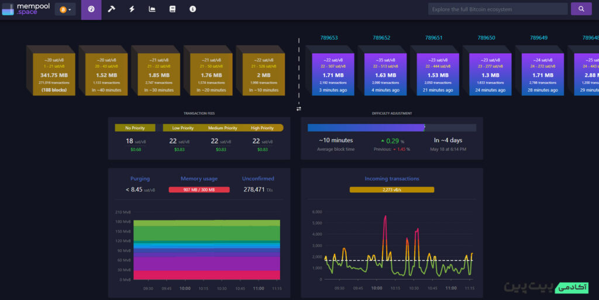Screen dimensions: 599x300
Task: Open mined block from 28 minutes ago
Action: [x=542, y=74]
